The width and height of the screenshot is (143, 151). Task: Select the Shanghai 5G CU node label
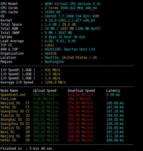[x=15, y=120]
